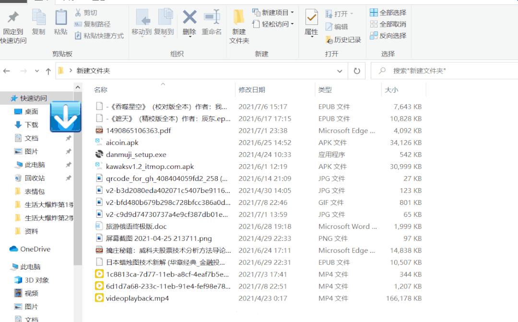Screen dimensions: 518x322
Task: Open the address bar history dropdown
Action: point(340,70)
